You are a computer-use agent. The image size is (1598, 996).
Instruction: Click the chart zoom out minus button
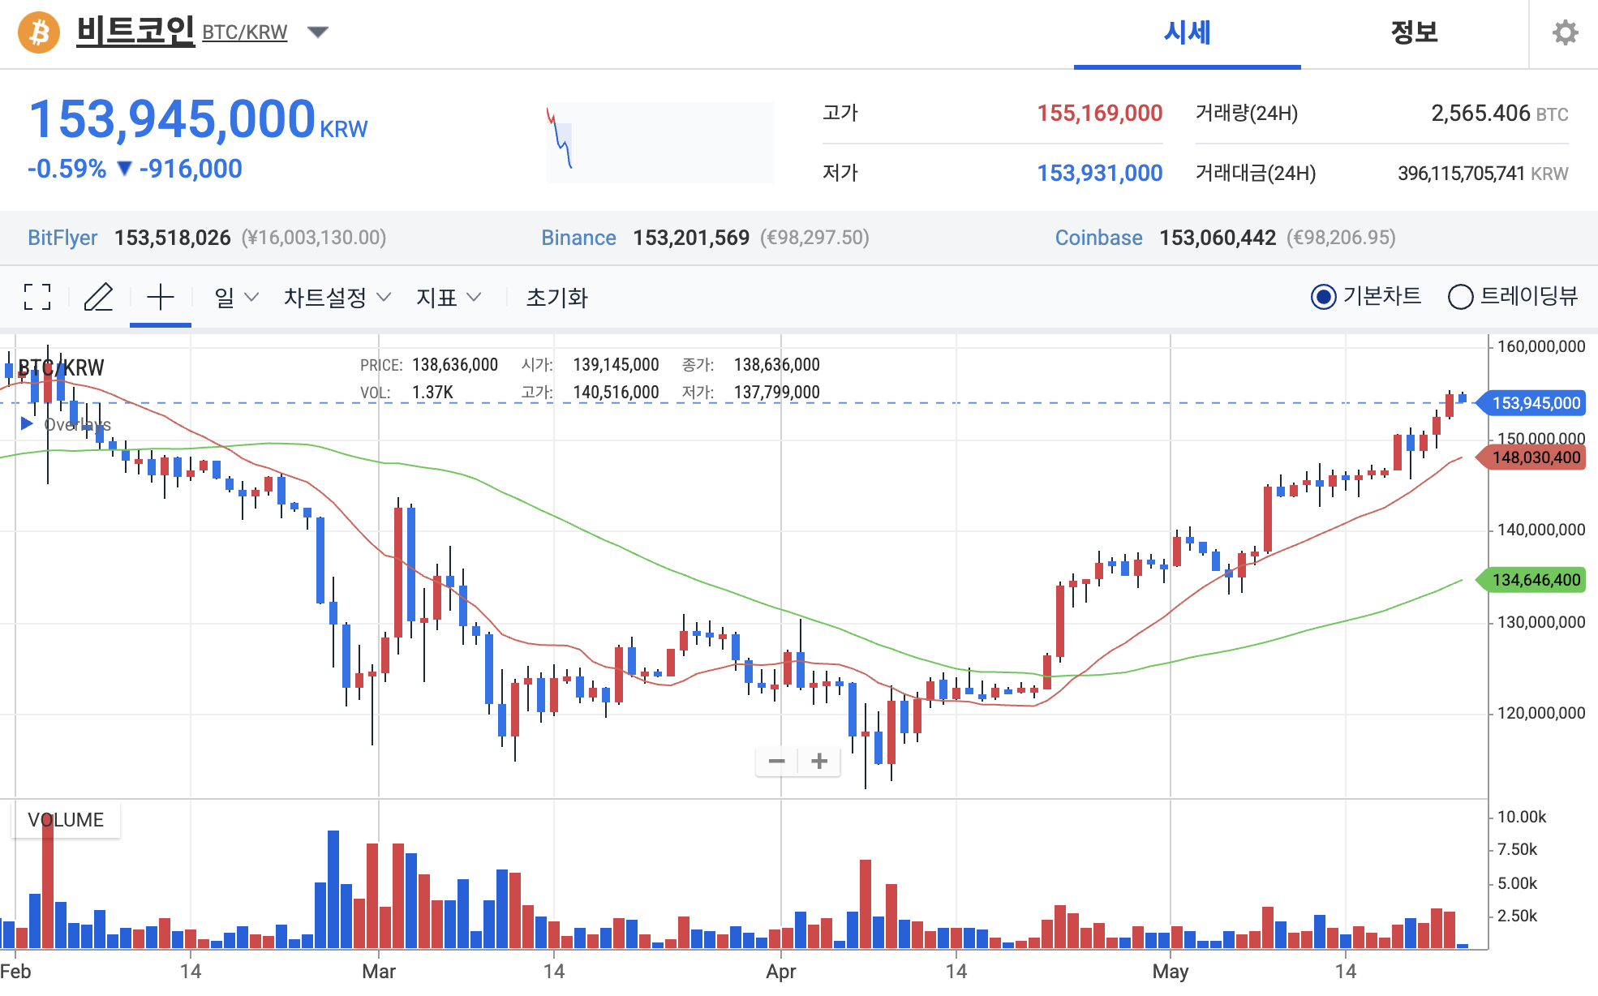(x=776, y=761)
